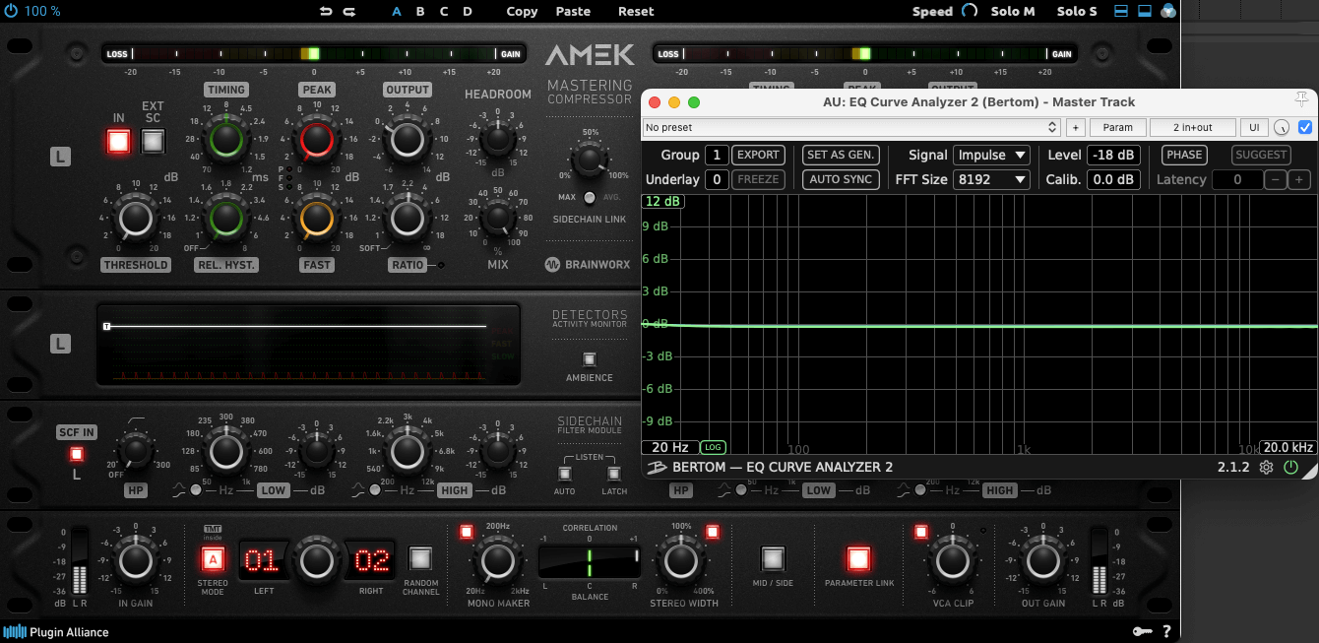Image resolution: width=1319 pixels, height=643 pixels.
Task: Toggle the compressor IN button
Action: click(x=118, y=141)
